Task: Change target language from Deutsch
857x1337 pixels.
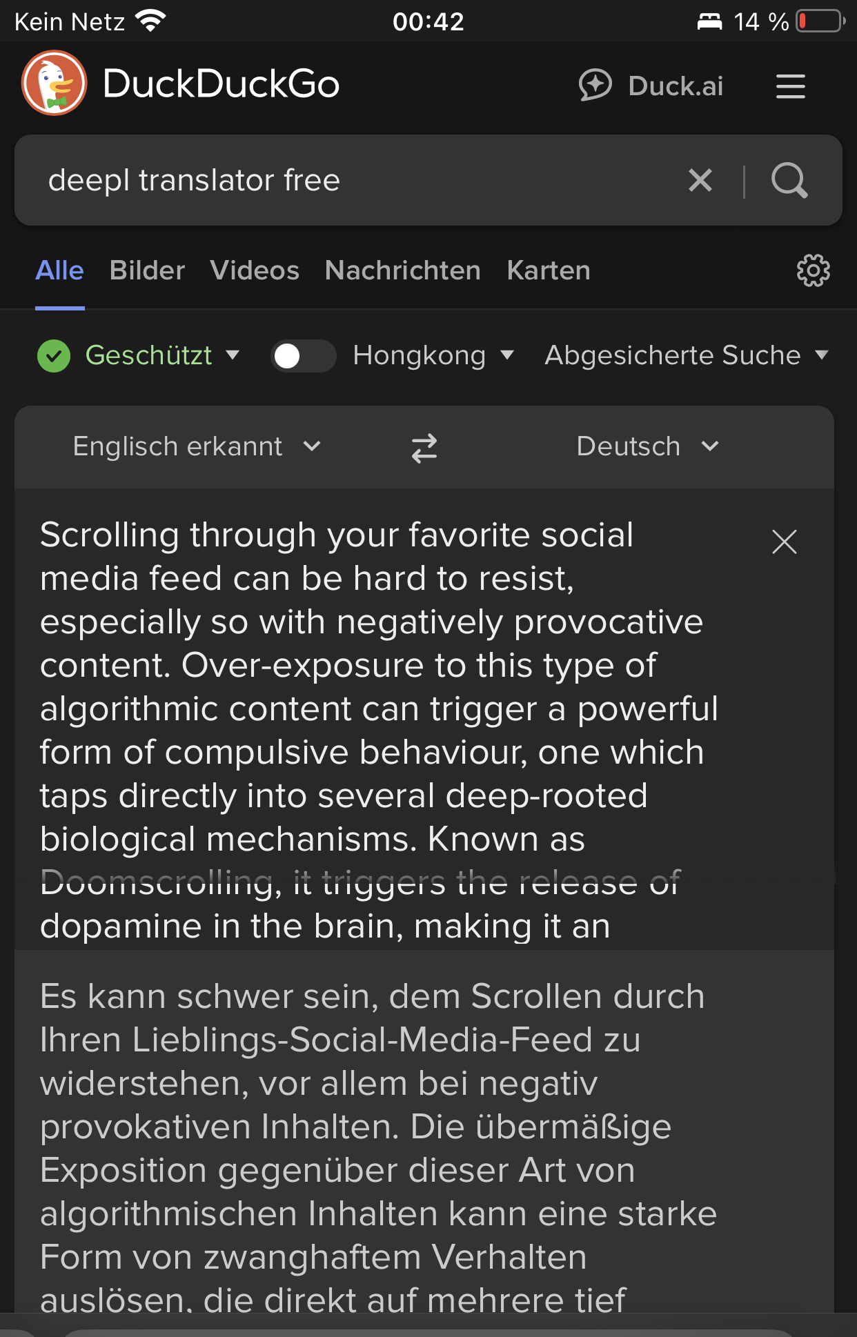Action: 648,446
